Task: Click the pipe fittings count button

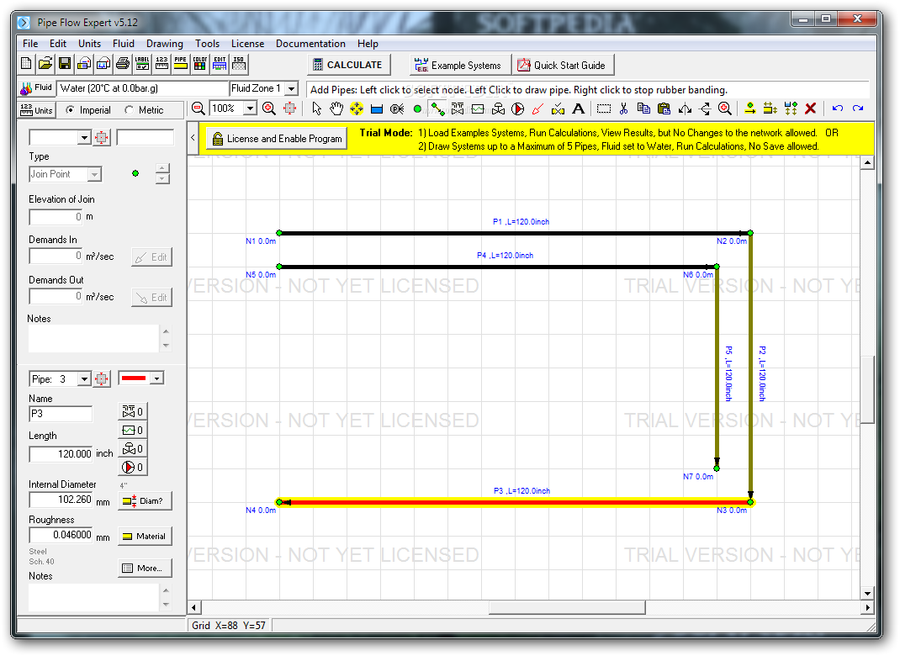Action: 133,411
